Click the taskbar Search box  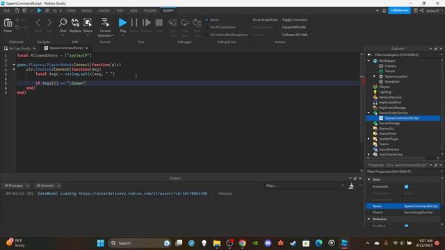point(140,243)
